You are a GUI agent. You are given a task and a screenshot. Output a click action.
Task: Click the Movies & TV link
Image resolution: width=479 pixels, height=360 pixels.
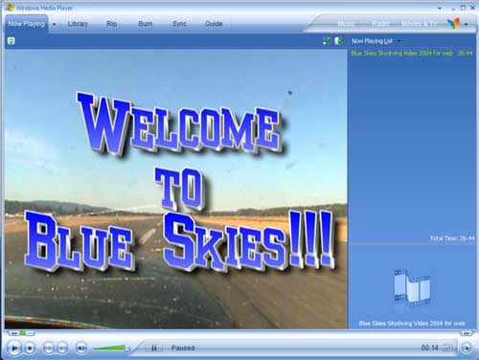(x=419, y=24)
